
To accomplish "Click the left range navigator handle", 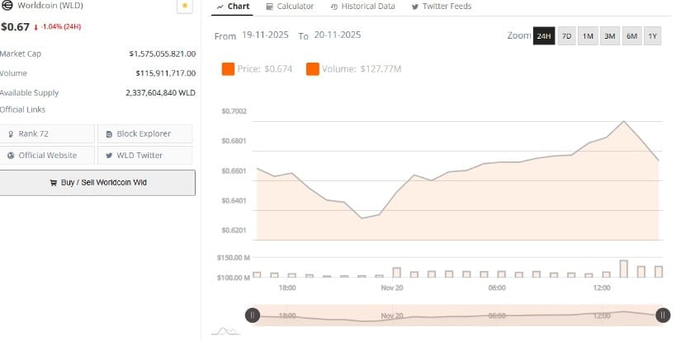I will click(253, 315).
